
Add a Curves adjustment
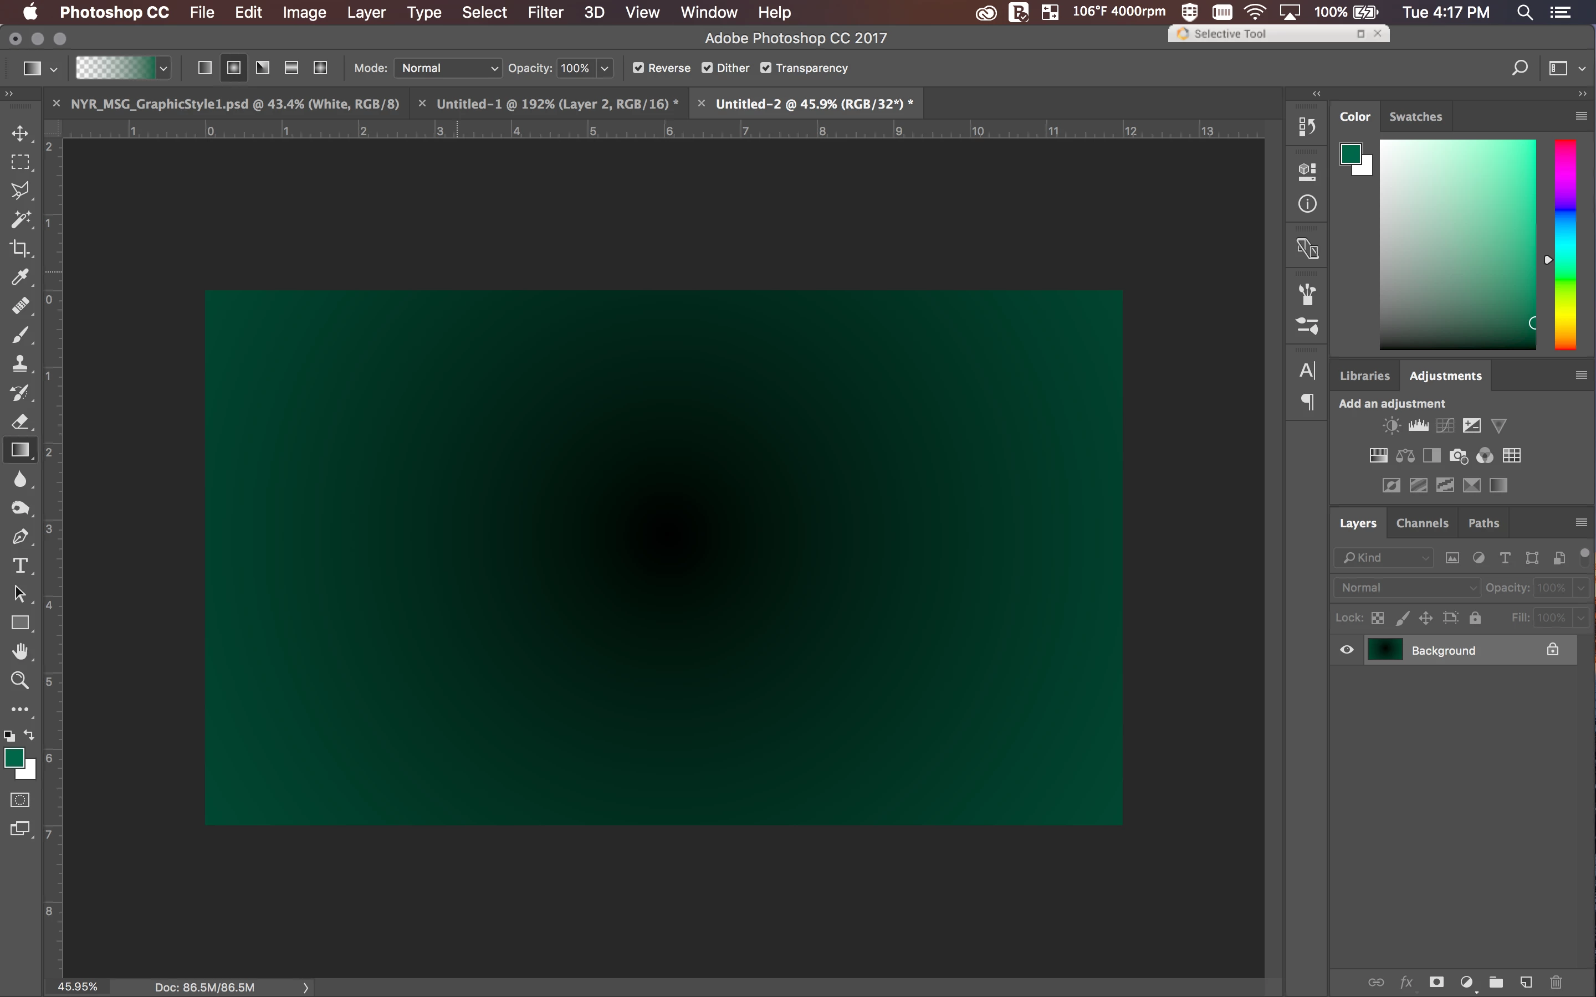click(x=1445, y=426)
